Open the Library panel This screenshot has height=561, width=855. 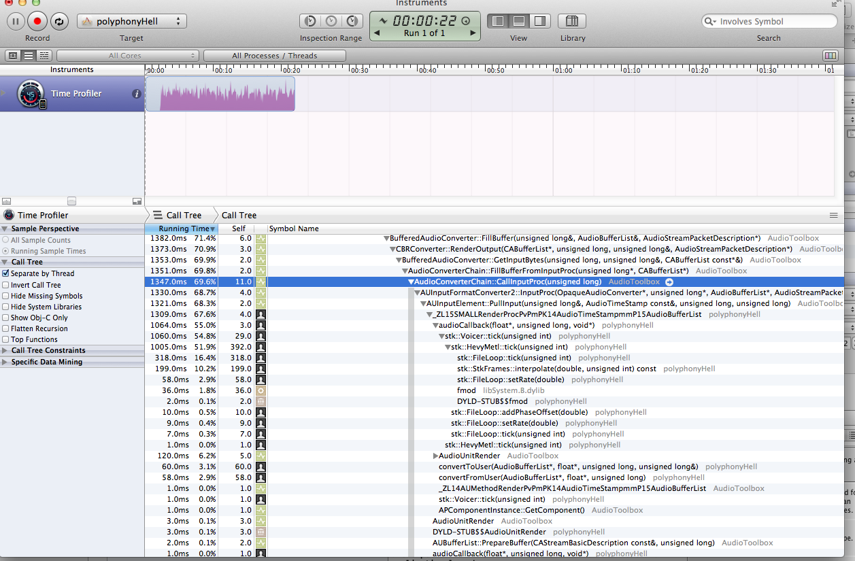click(x=572, y=21)
